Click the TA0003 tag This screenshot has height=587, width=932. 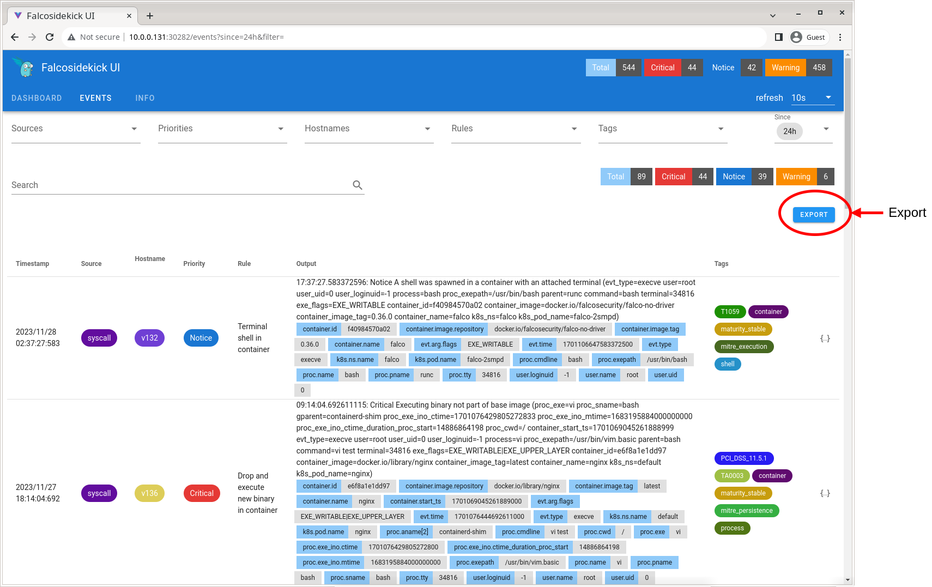point(732,476)
